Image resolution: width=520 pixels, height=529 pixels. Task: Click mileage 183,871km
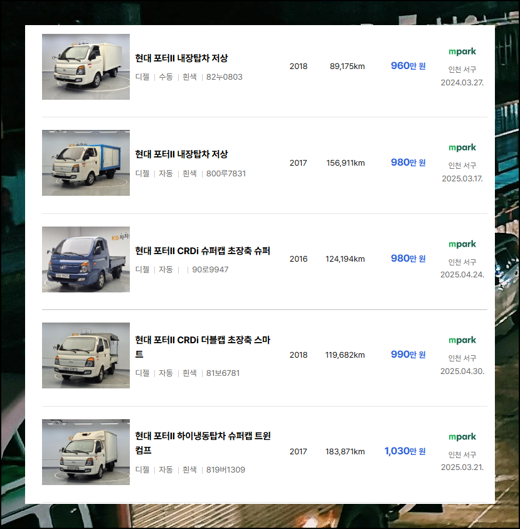346,452
